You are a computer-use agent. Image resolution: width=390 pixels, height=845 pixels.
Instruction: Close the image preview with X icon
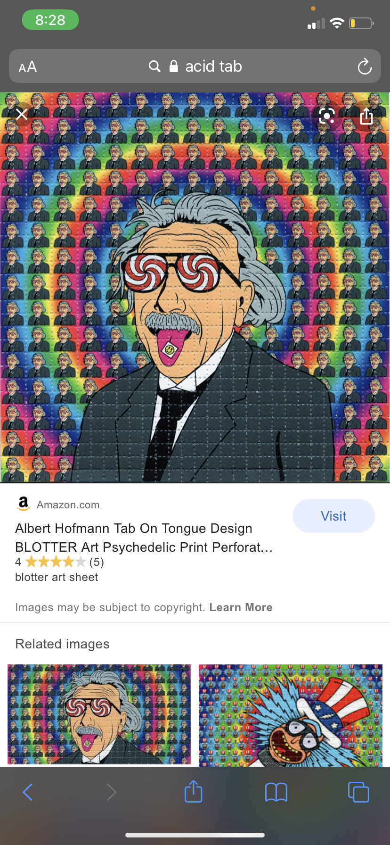click(22, 114)
